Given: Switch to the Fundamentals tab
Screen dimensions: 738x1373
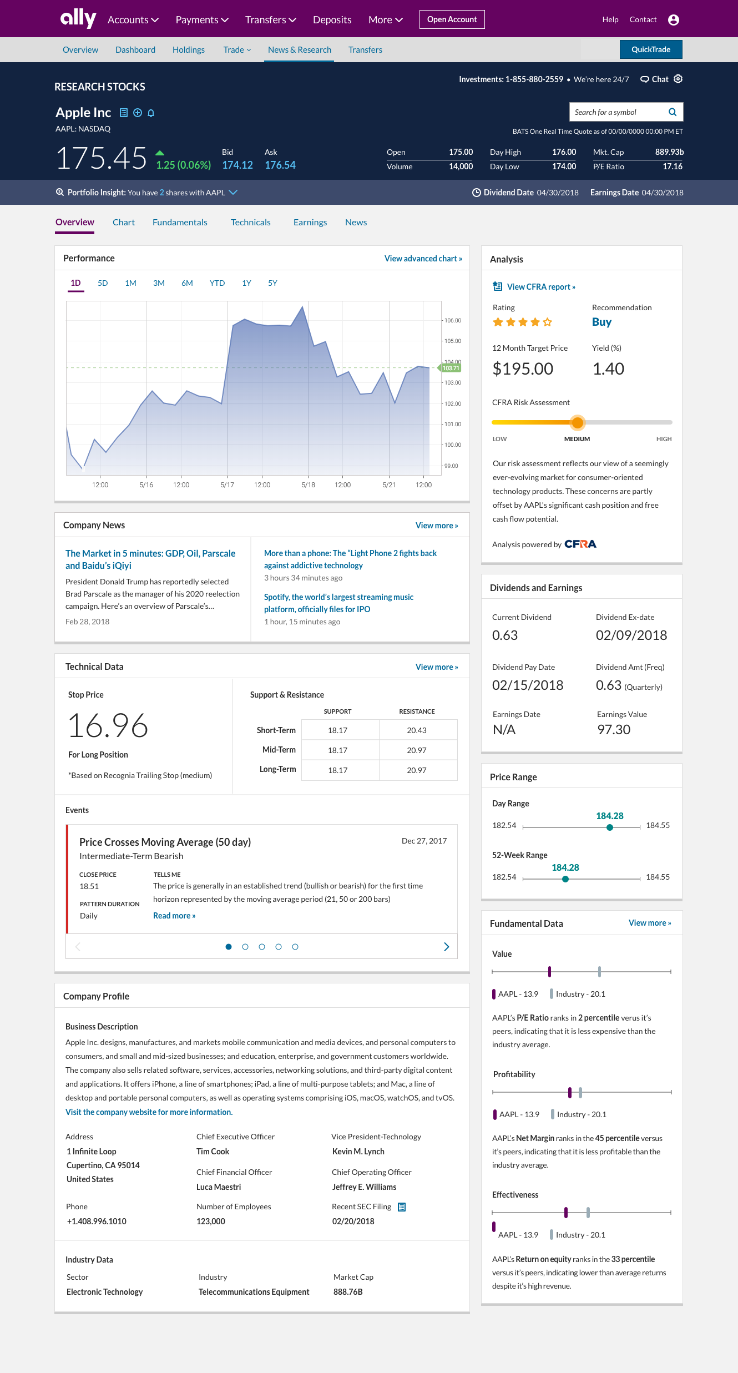Looking at the screenshot, I should (180, 223).
